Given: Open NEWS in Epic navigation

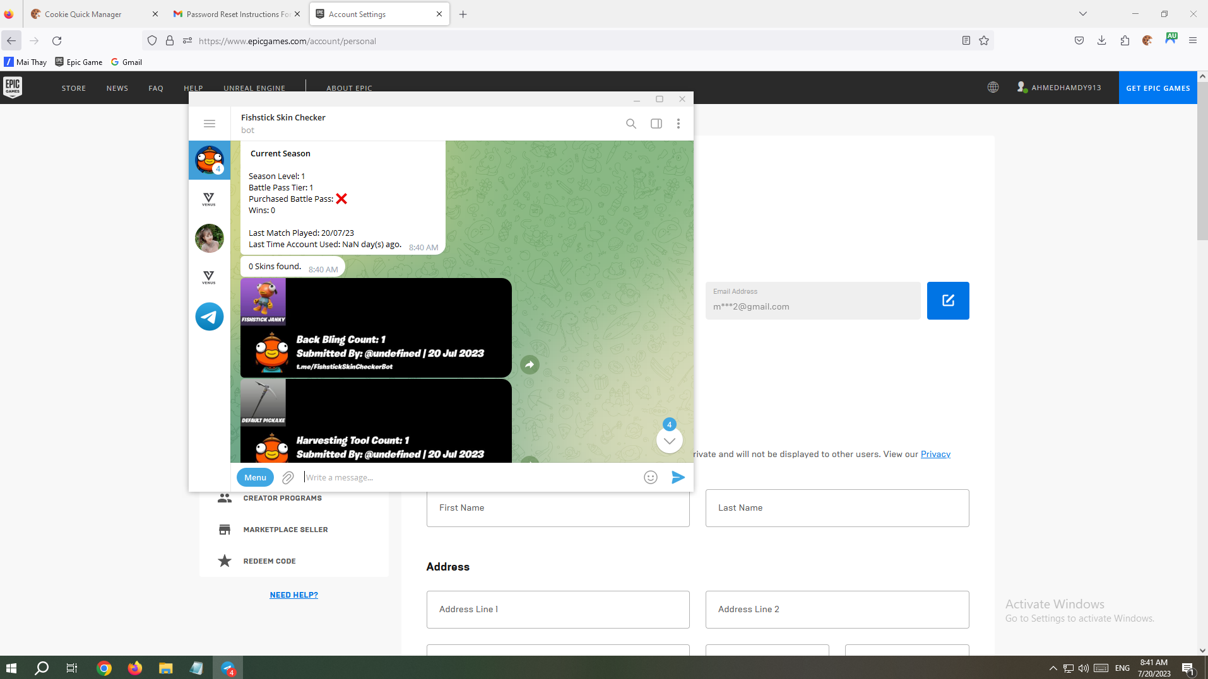Looking at the screenshot, I should (117, 88).
